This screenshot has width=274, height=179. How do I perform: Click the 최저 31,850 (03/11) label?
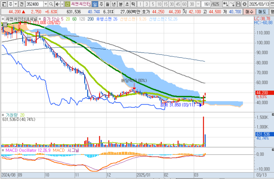point(177,105)
